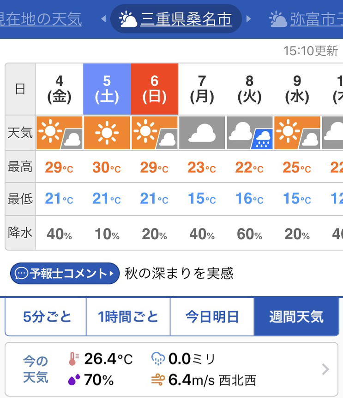Switch to the 5分ごと tab
343x398 pixels.
(x=47, y=317)
